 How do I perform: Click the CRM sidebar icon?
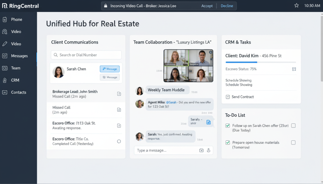[x=5, y=80]
